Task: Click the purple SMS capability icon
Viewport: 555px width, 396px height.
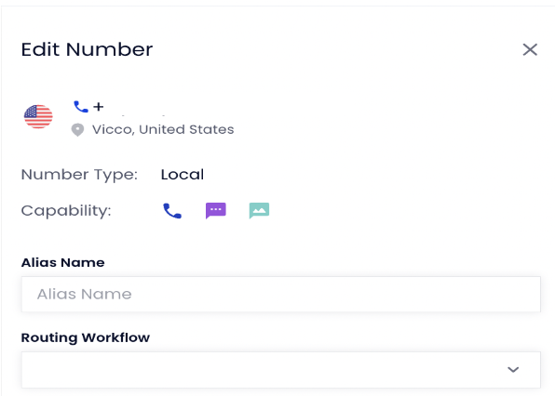Action: 215,210
